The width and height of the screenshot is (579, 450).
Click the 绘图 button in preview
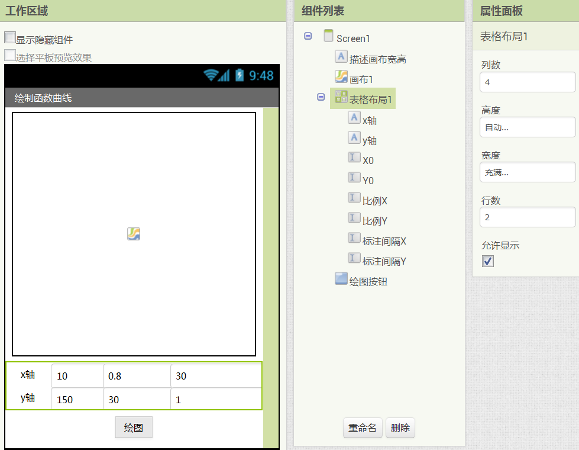(134, 427)
